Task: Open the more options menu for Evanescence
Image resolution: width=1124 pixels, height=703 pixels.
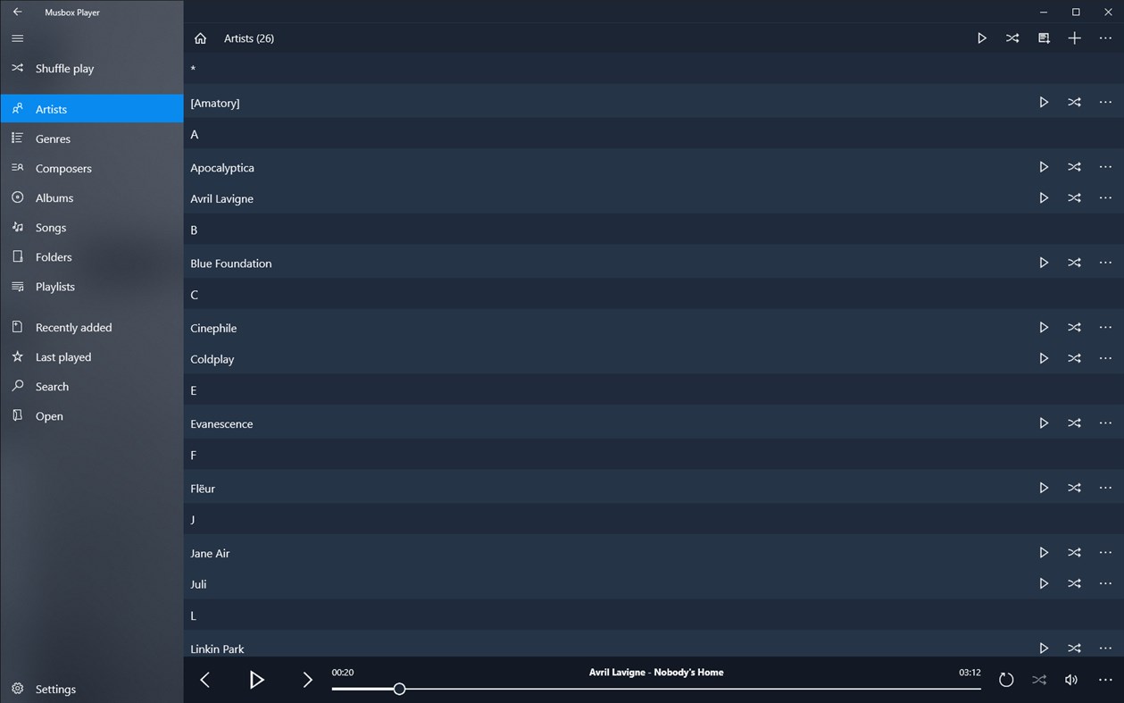Action: (x=1105, y=423)
